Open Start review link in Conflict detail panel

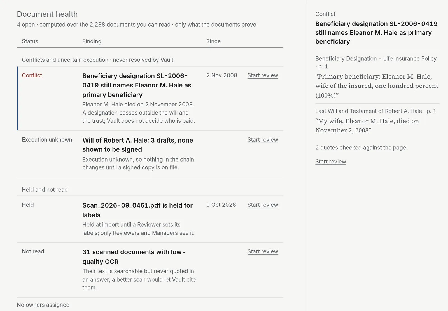(x=331, y=162)
